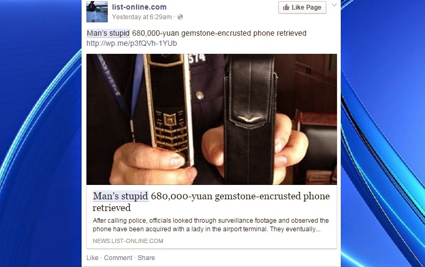The height and width of the screenshot is (267, 425).
Task: Click the gold Vertu phone in photo
Action: click(x=169, y=108)
